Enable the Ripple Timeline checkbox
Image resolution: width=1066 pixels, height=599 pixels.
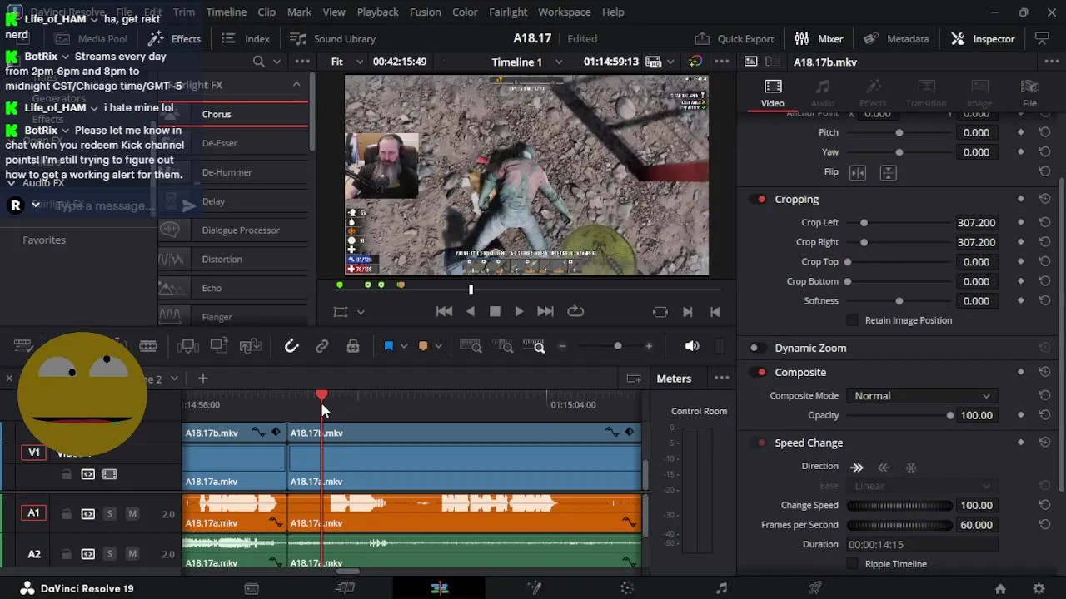(x=852, y=564)
